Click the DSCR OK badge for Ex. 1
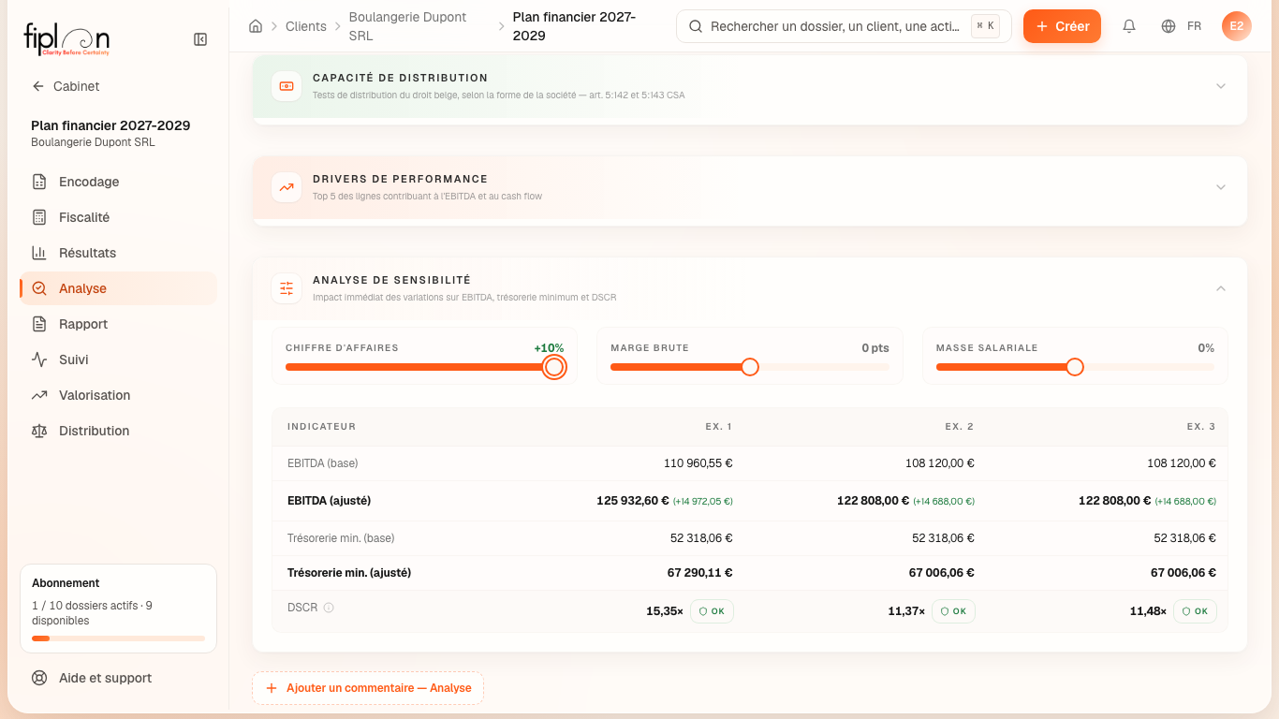Image resolution: width=1279 pixels, height=719 pixels. [712, 611]
